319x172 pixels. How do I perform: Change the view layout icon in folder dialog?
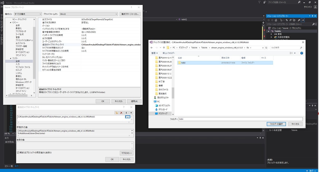click(291, 53)
